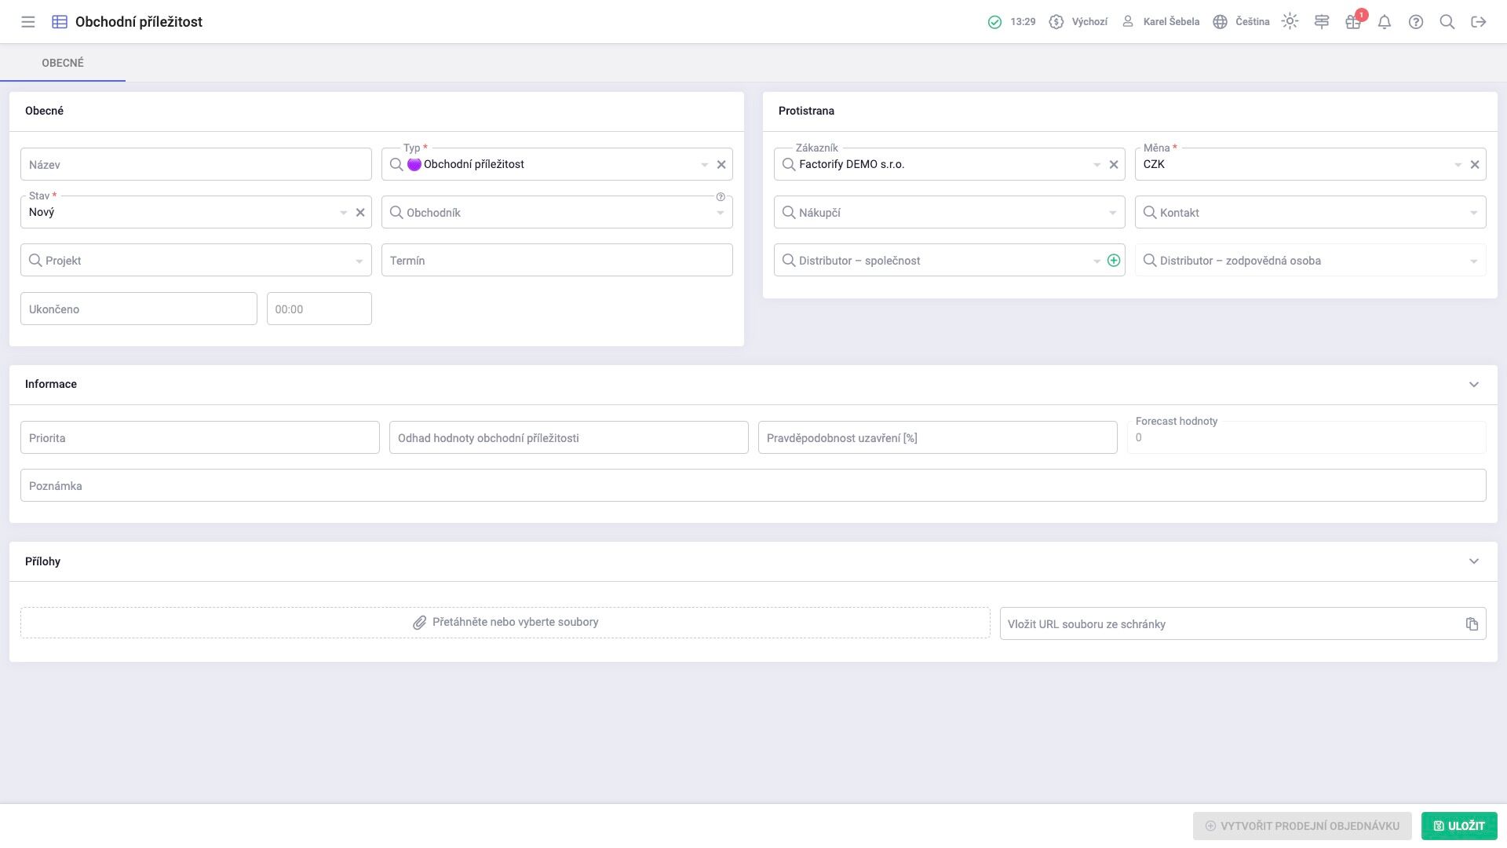This screenshot has width=1507, height=848.
Task: Paste URL using clipboard icon
Action: click(x=1472, y=624)
